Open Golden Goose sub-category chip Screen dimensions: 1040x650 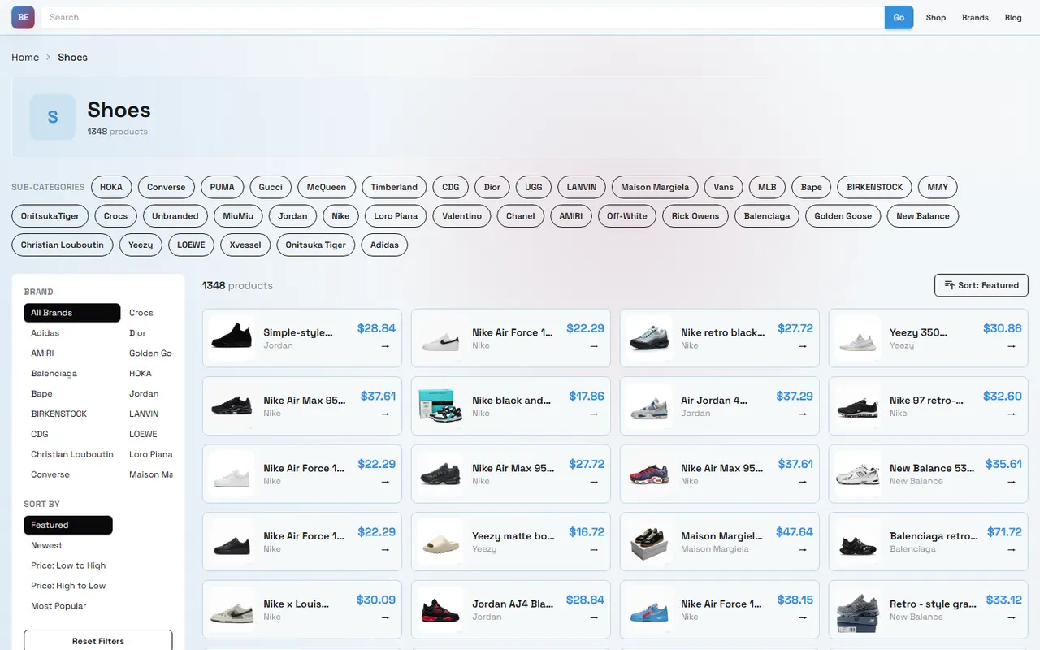(x=843, y=216)
